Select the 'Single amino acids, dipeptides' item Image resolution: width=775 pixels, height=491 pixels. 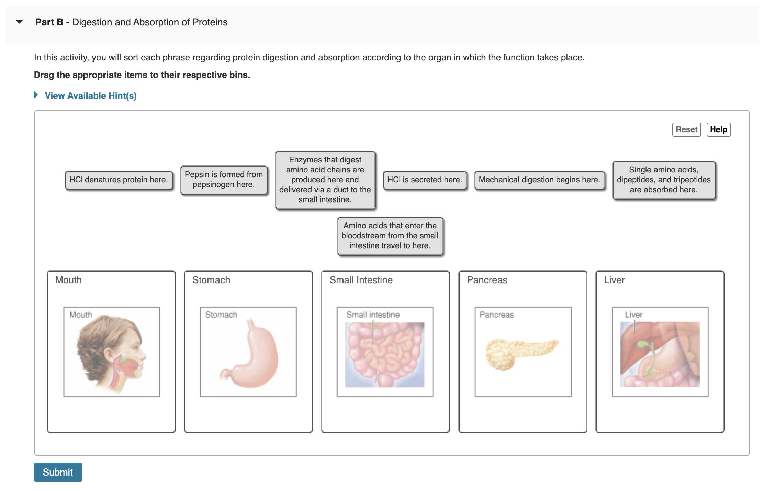click(664, 180)
